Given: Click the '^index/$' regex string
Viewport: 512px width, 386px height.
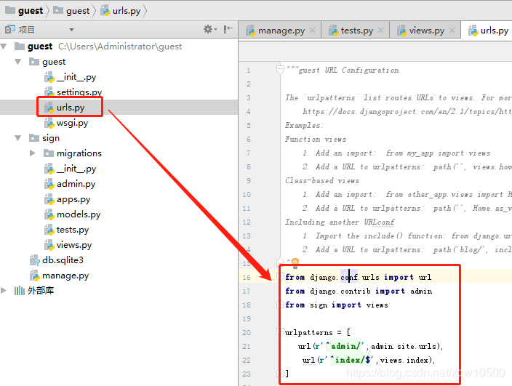Looking at the screenshot, I should click(352, 360).
